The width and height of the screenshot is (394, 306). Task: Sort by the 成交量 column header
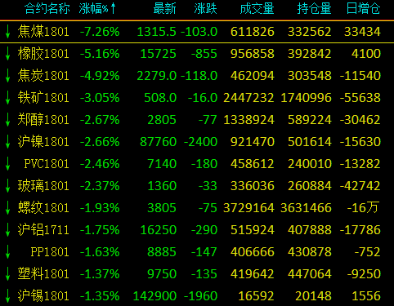(257, 9)
